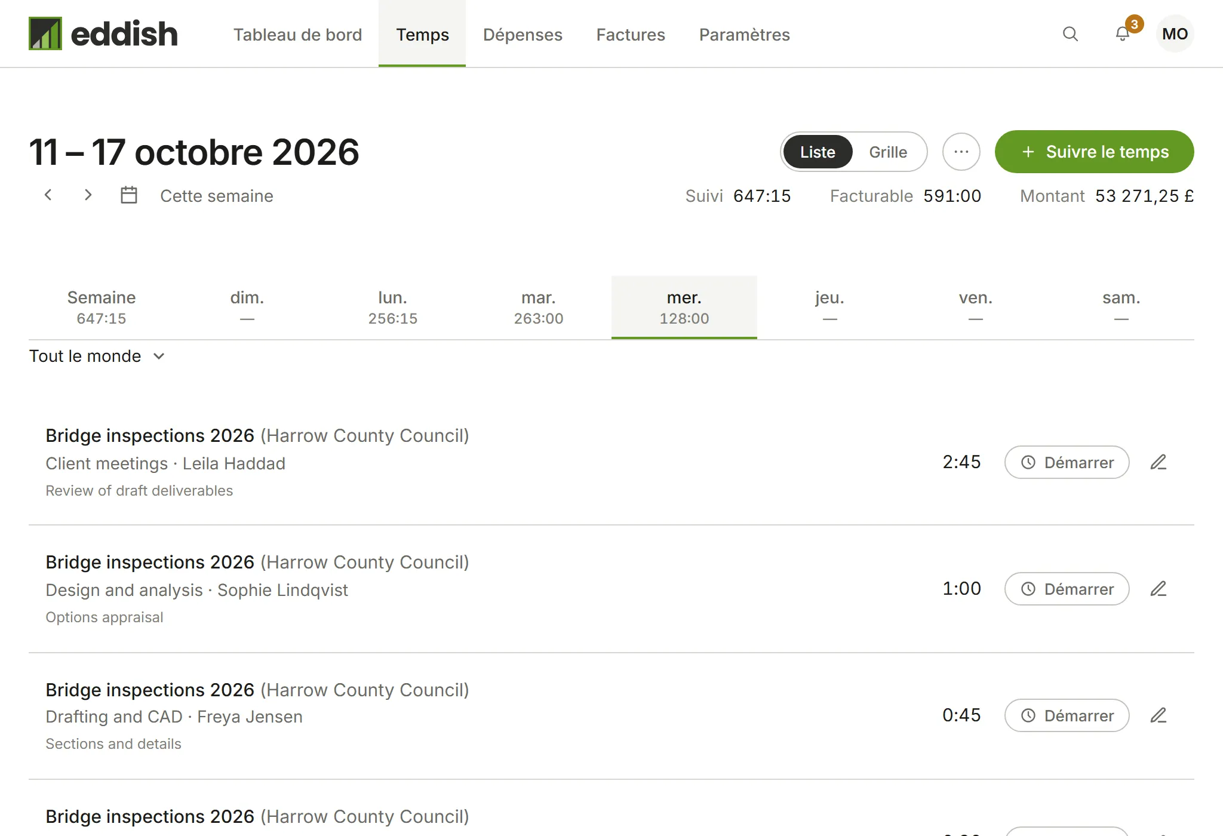The height and width of the screenshot is (836, 1223).
Task: Edit the Client meetings Leila Haddad entry
Action: pyautogui.click(x=1159, y=462)
